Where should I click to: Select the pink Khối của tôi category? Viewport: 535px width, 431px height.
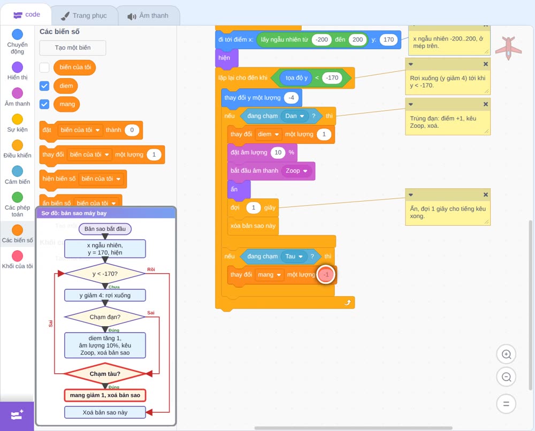(18, 256)
